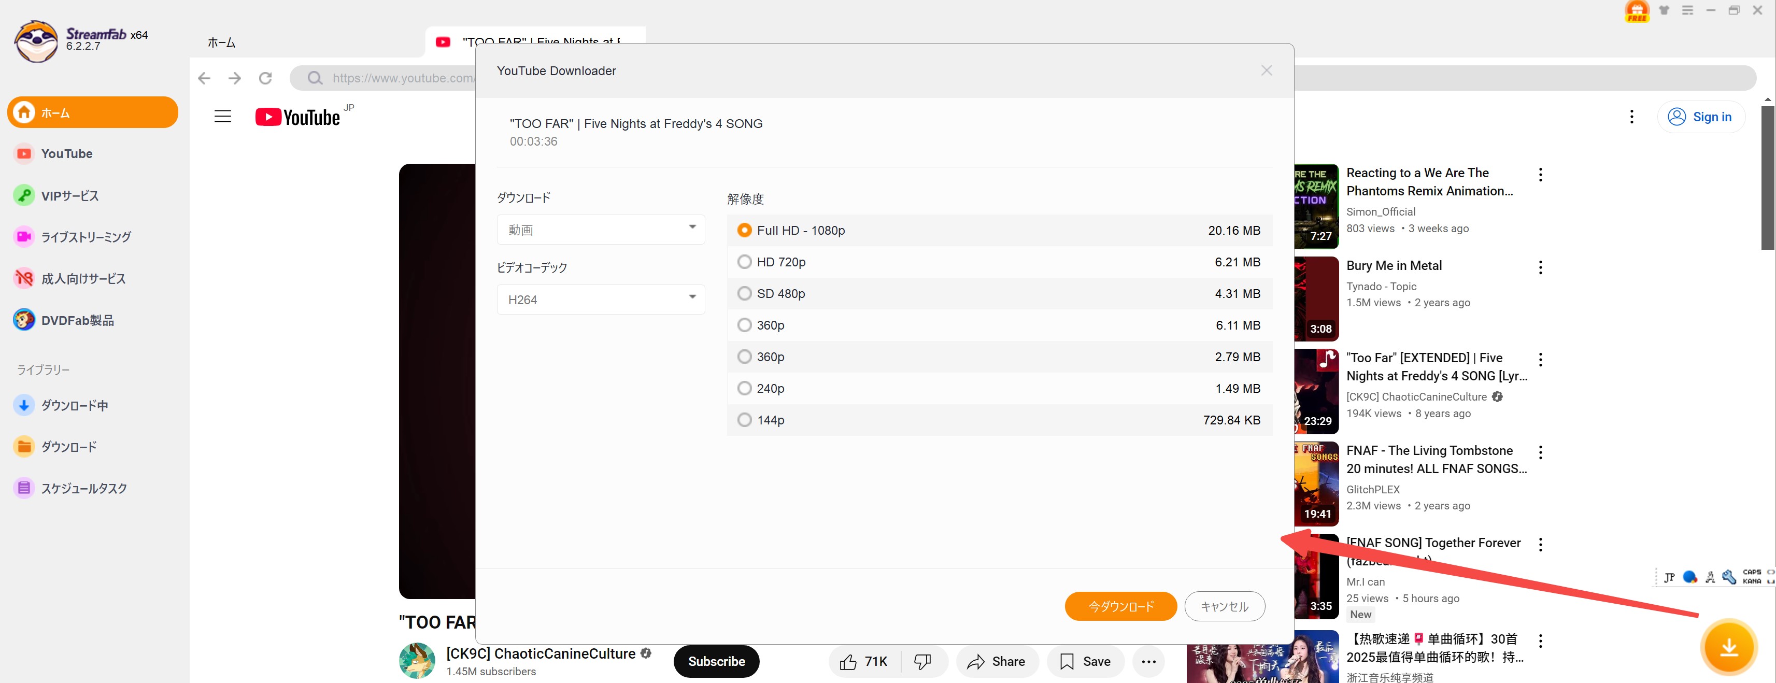Click the Share button

click(996, 662)
